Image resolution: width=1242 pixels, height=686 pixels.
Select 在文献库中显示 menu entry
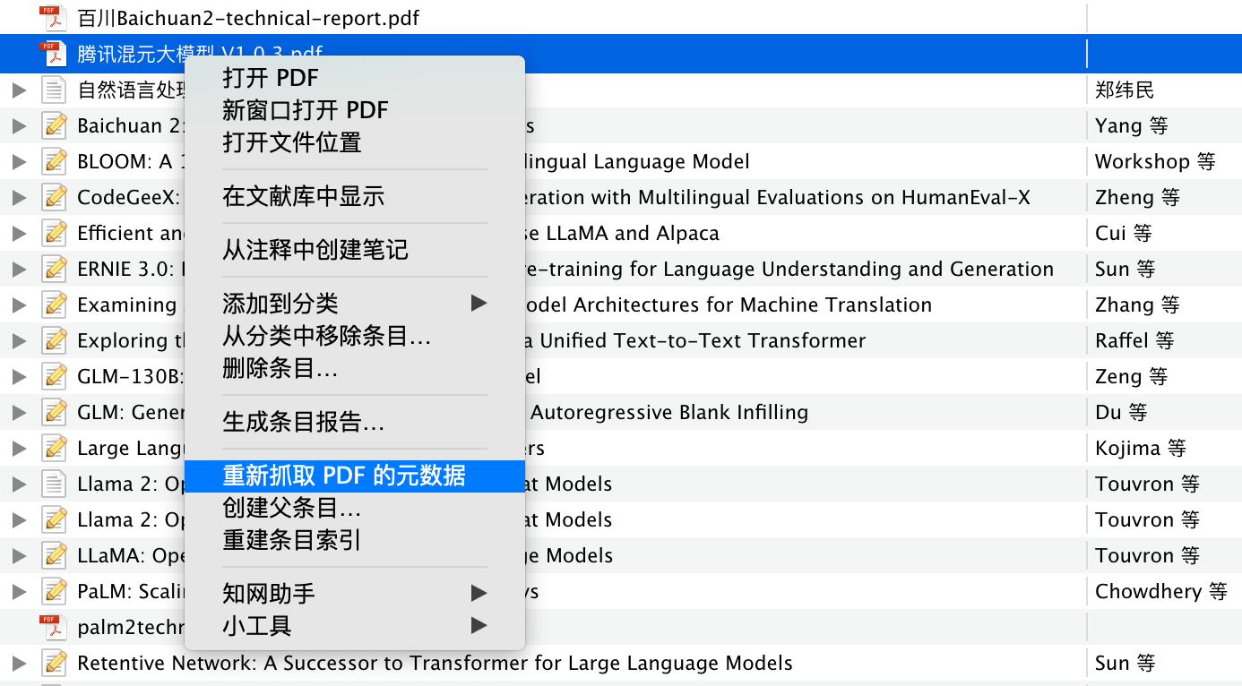click(x=354, y=196)
